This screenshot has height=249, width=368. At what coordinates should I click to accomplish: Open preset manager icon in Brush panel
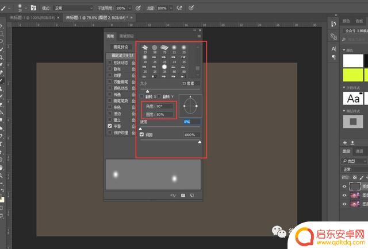tap(183, 196)
